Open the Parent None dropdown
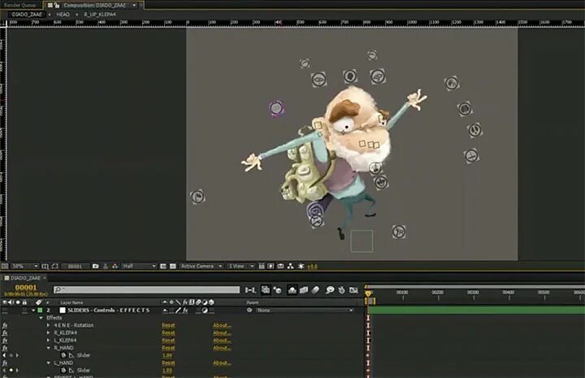 pos(305,310)
